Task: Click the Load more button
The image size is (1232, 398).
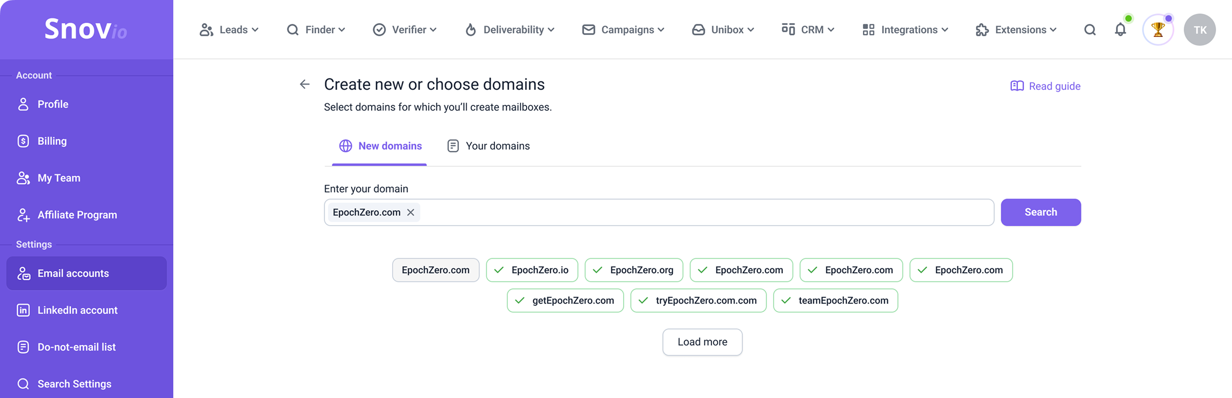Action: (702, 342)
